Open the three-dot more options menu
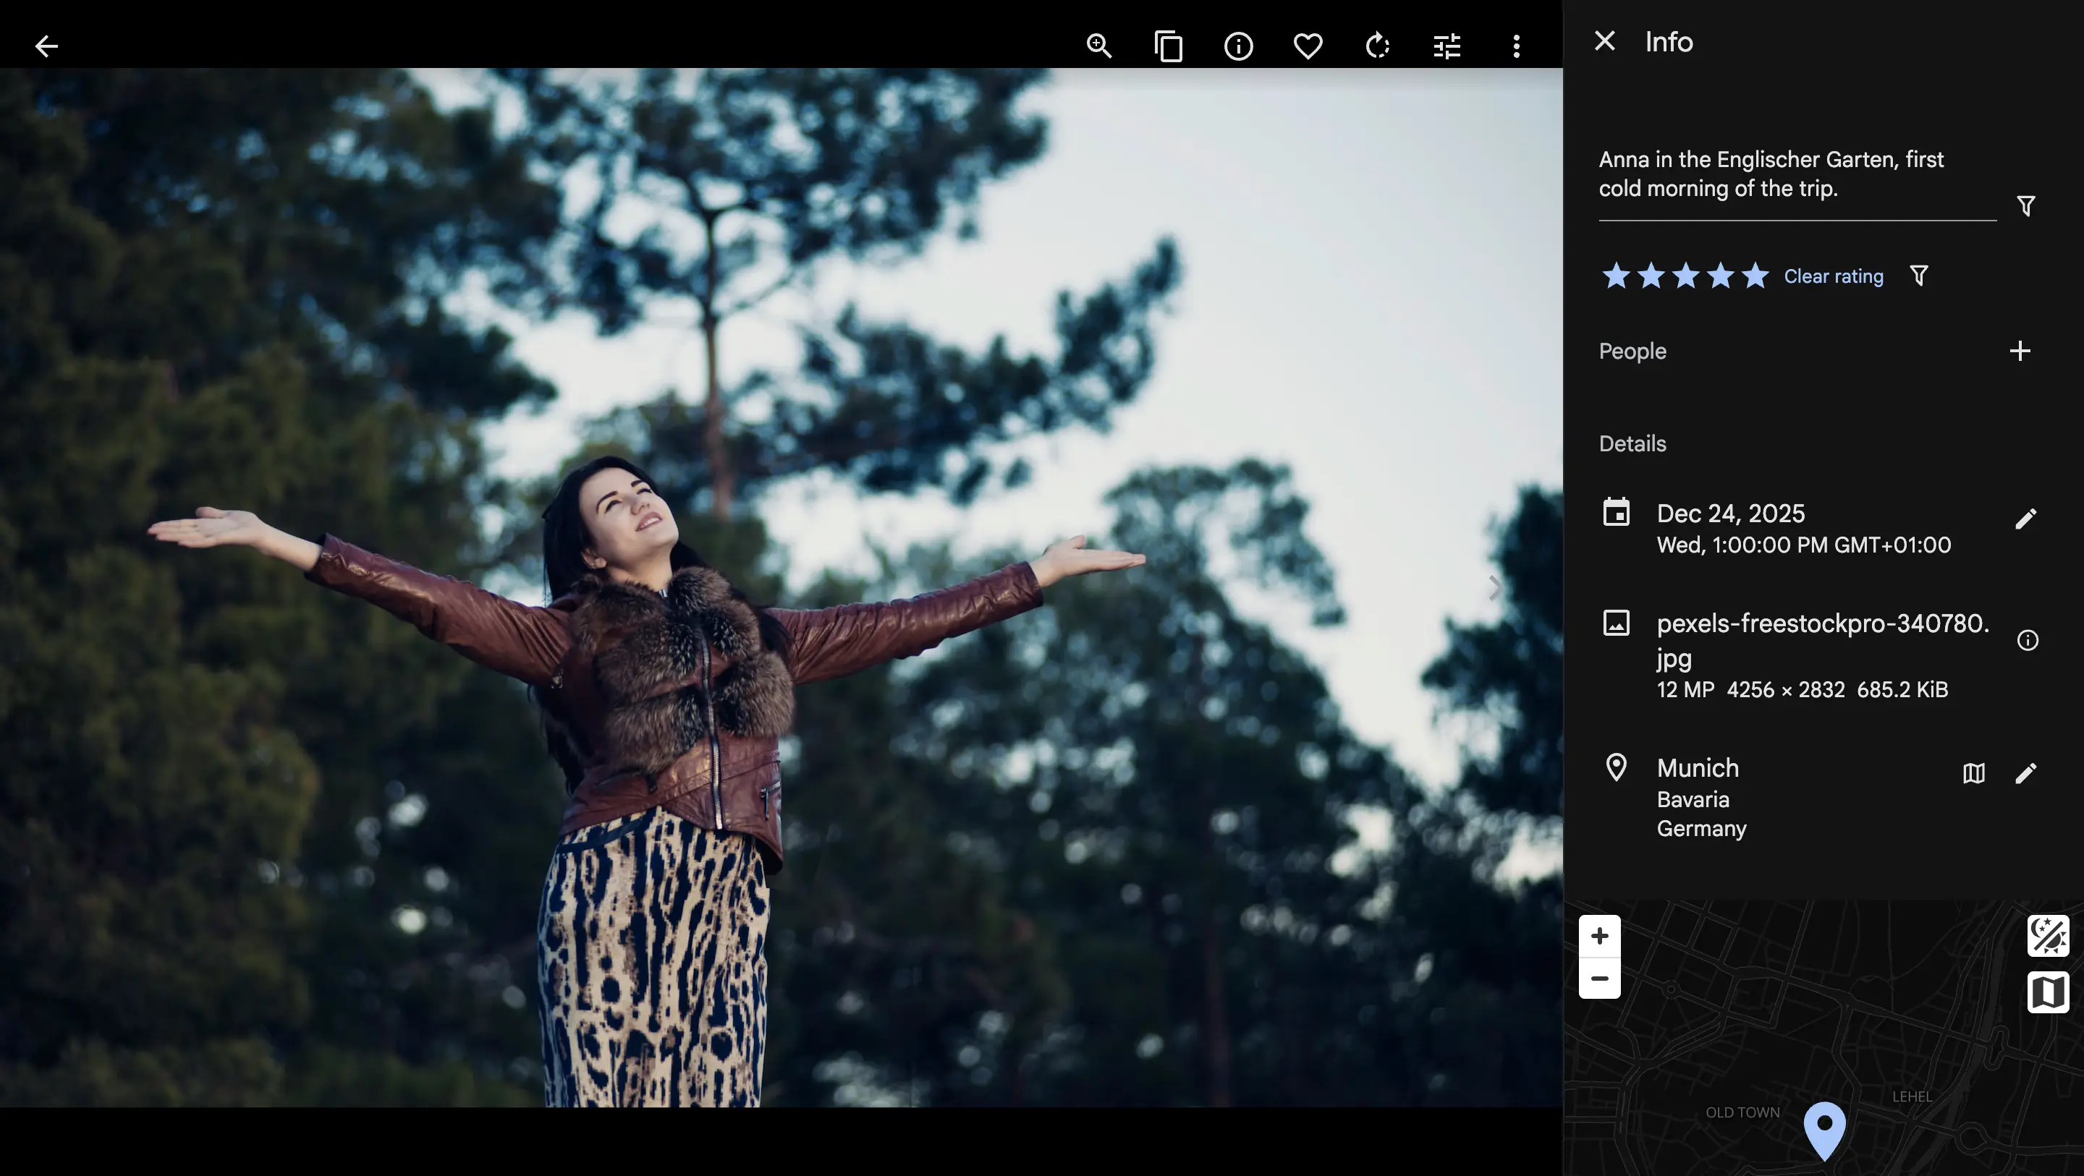Screen dimensions: 2084x1176 pyautogui.click(x=1516, y=46)
